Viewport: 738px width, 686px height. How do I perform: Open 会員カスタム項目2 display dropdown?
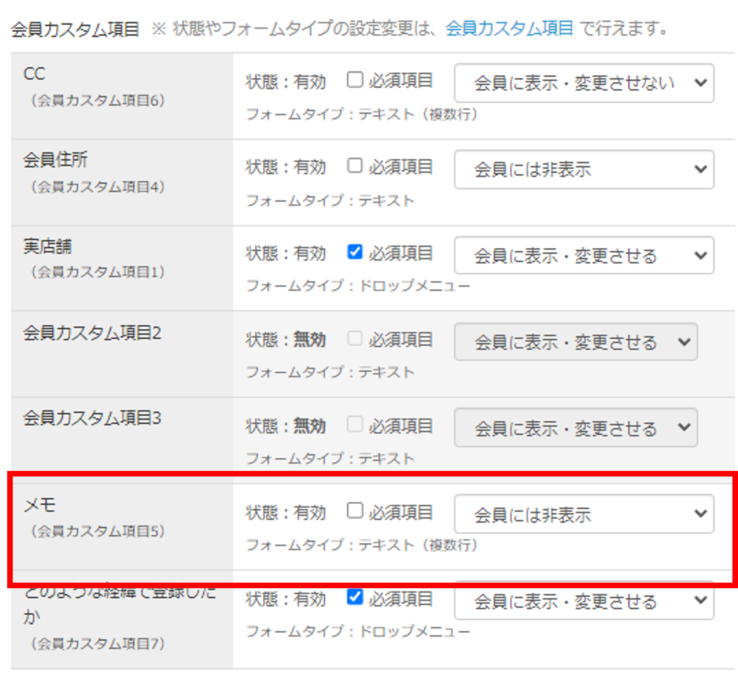[x=576, y=342]
